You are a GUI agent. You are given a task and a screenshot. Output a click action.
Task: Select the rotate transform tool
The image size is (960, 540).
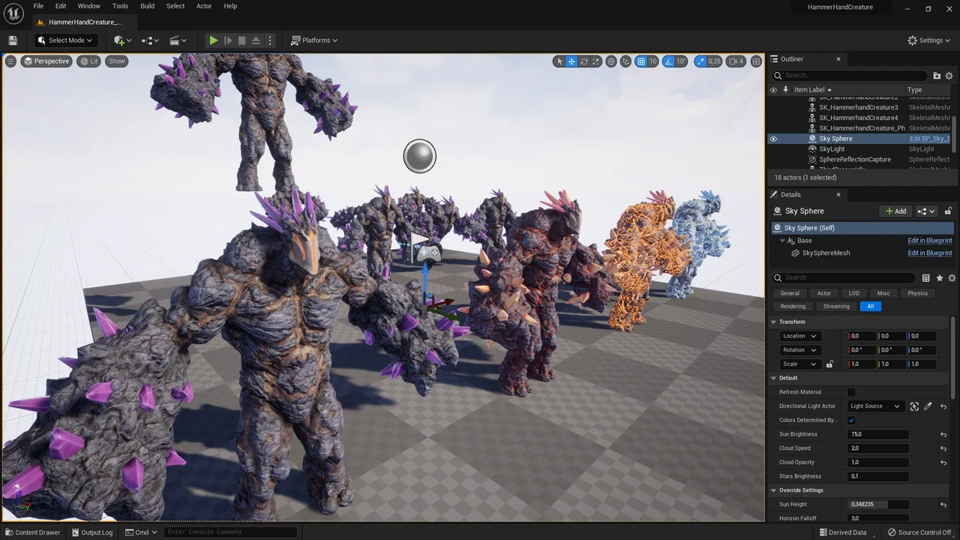pos(584,61)
